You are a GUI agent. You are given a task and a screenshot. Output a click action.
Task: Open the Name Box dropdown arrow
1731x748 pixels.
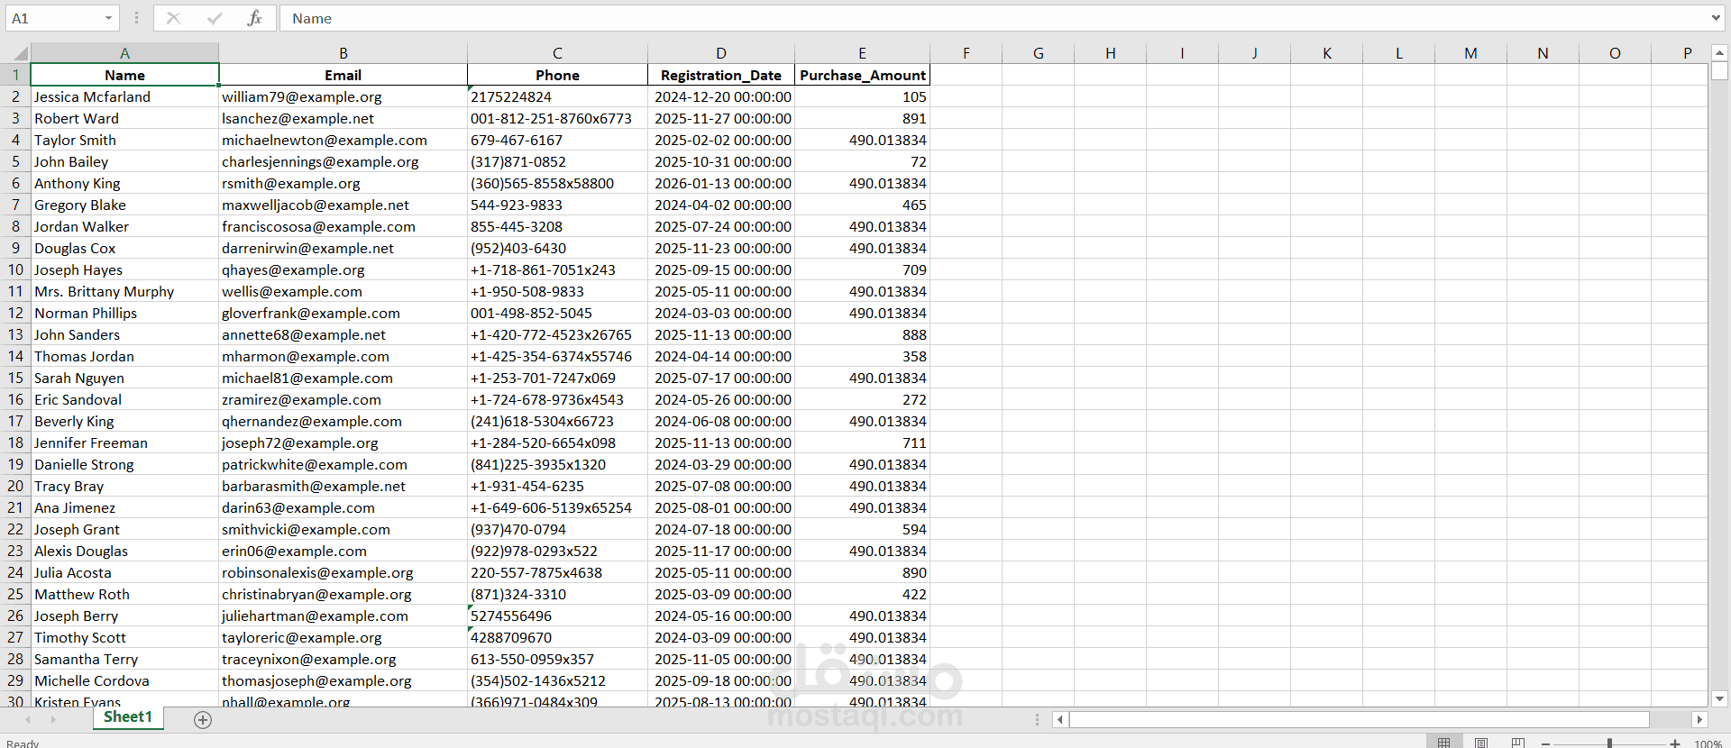(108, 18)
